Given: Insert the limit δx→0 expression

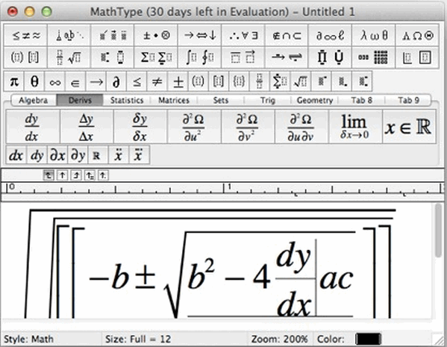Looking at the screenshot, I should [355, 127].
